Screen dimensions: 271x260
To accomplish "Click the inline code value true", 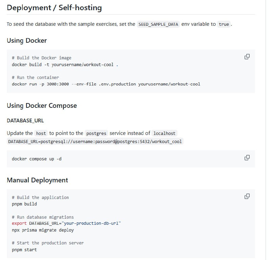I will click(x=224, y=24).
